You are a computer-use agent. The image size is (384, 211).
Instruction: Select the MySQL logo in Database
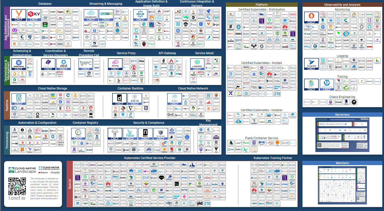coord(38,31)
